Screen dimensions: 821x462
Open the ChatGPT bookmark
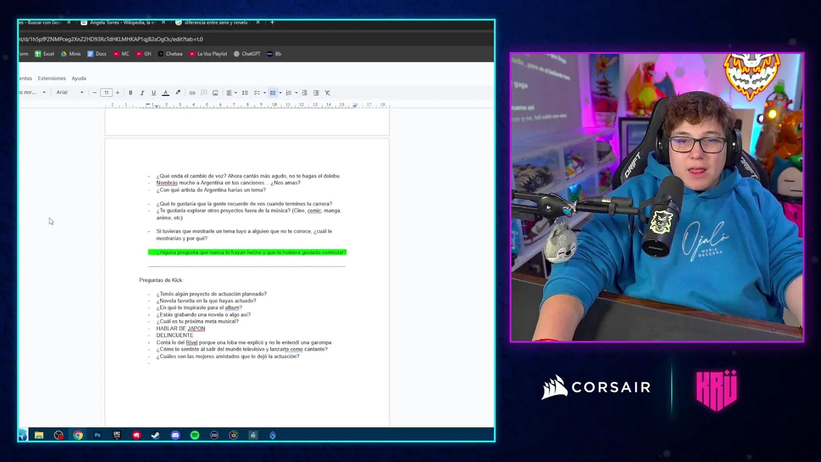coord(247,54)
